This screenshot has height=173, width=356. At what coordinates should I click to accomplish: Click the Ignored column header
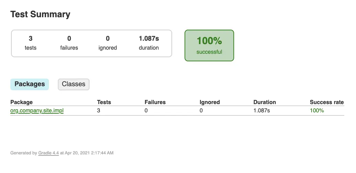click(210, 102)
